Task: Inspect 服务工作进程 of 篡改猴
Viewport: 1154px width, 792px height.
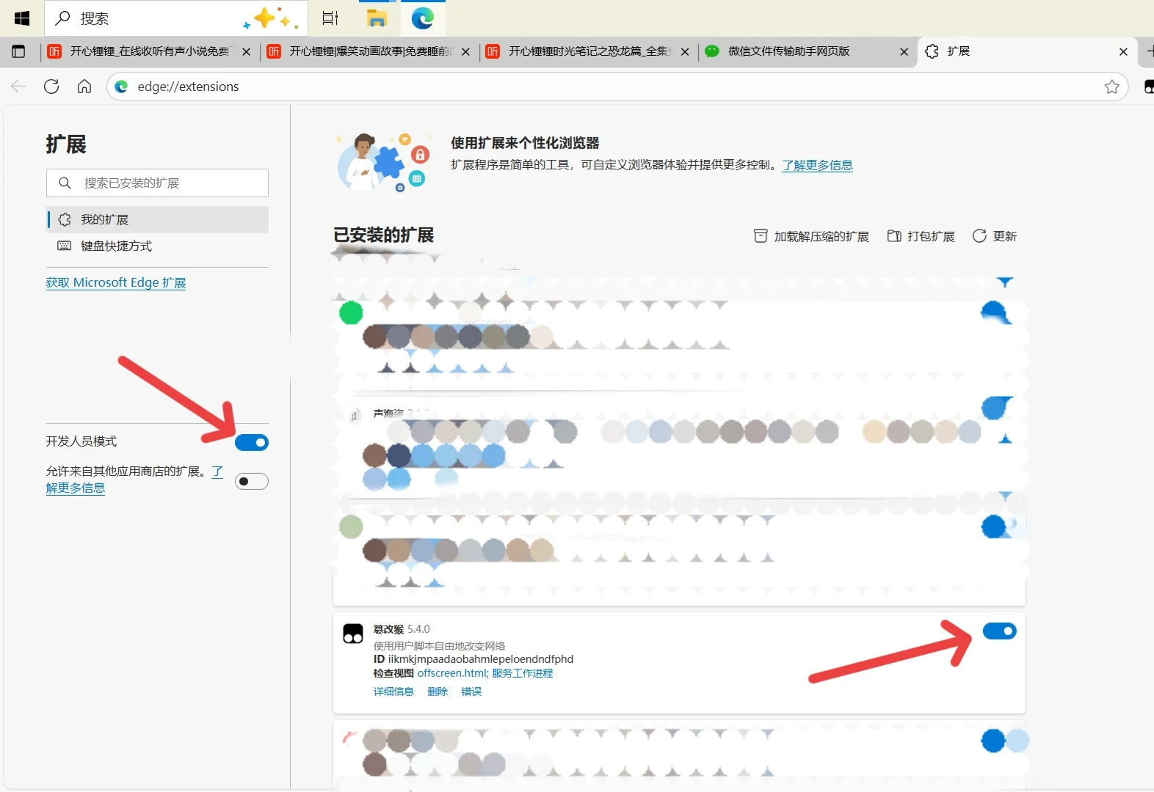Action: point(523,673)
